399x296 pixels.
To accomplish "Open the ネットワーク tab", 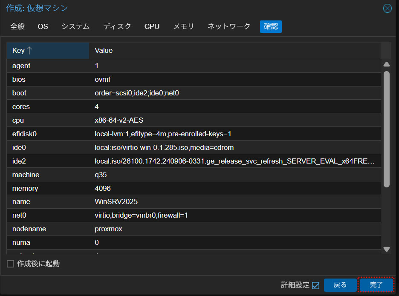I will pos(229,26).
